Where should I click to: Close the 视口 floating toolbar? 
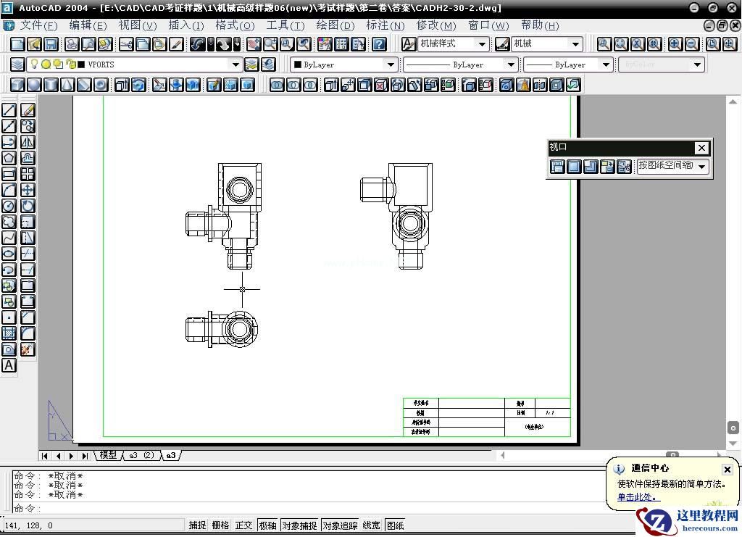[701, 148]
